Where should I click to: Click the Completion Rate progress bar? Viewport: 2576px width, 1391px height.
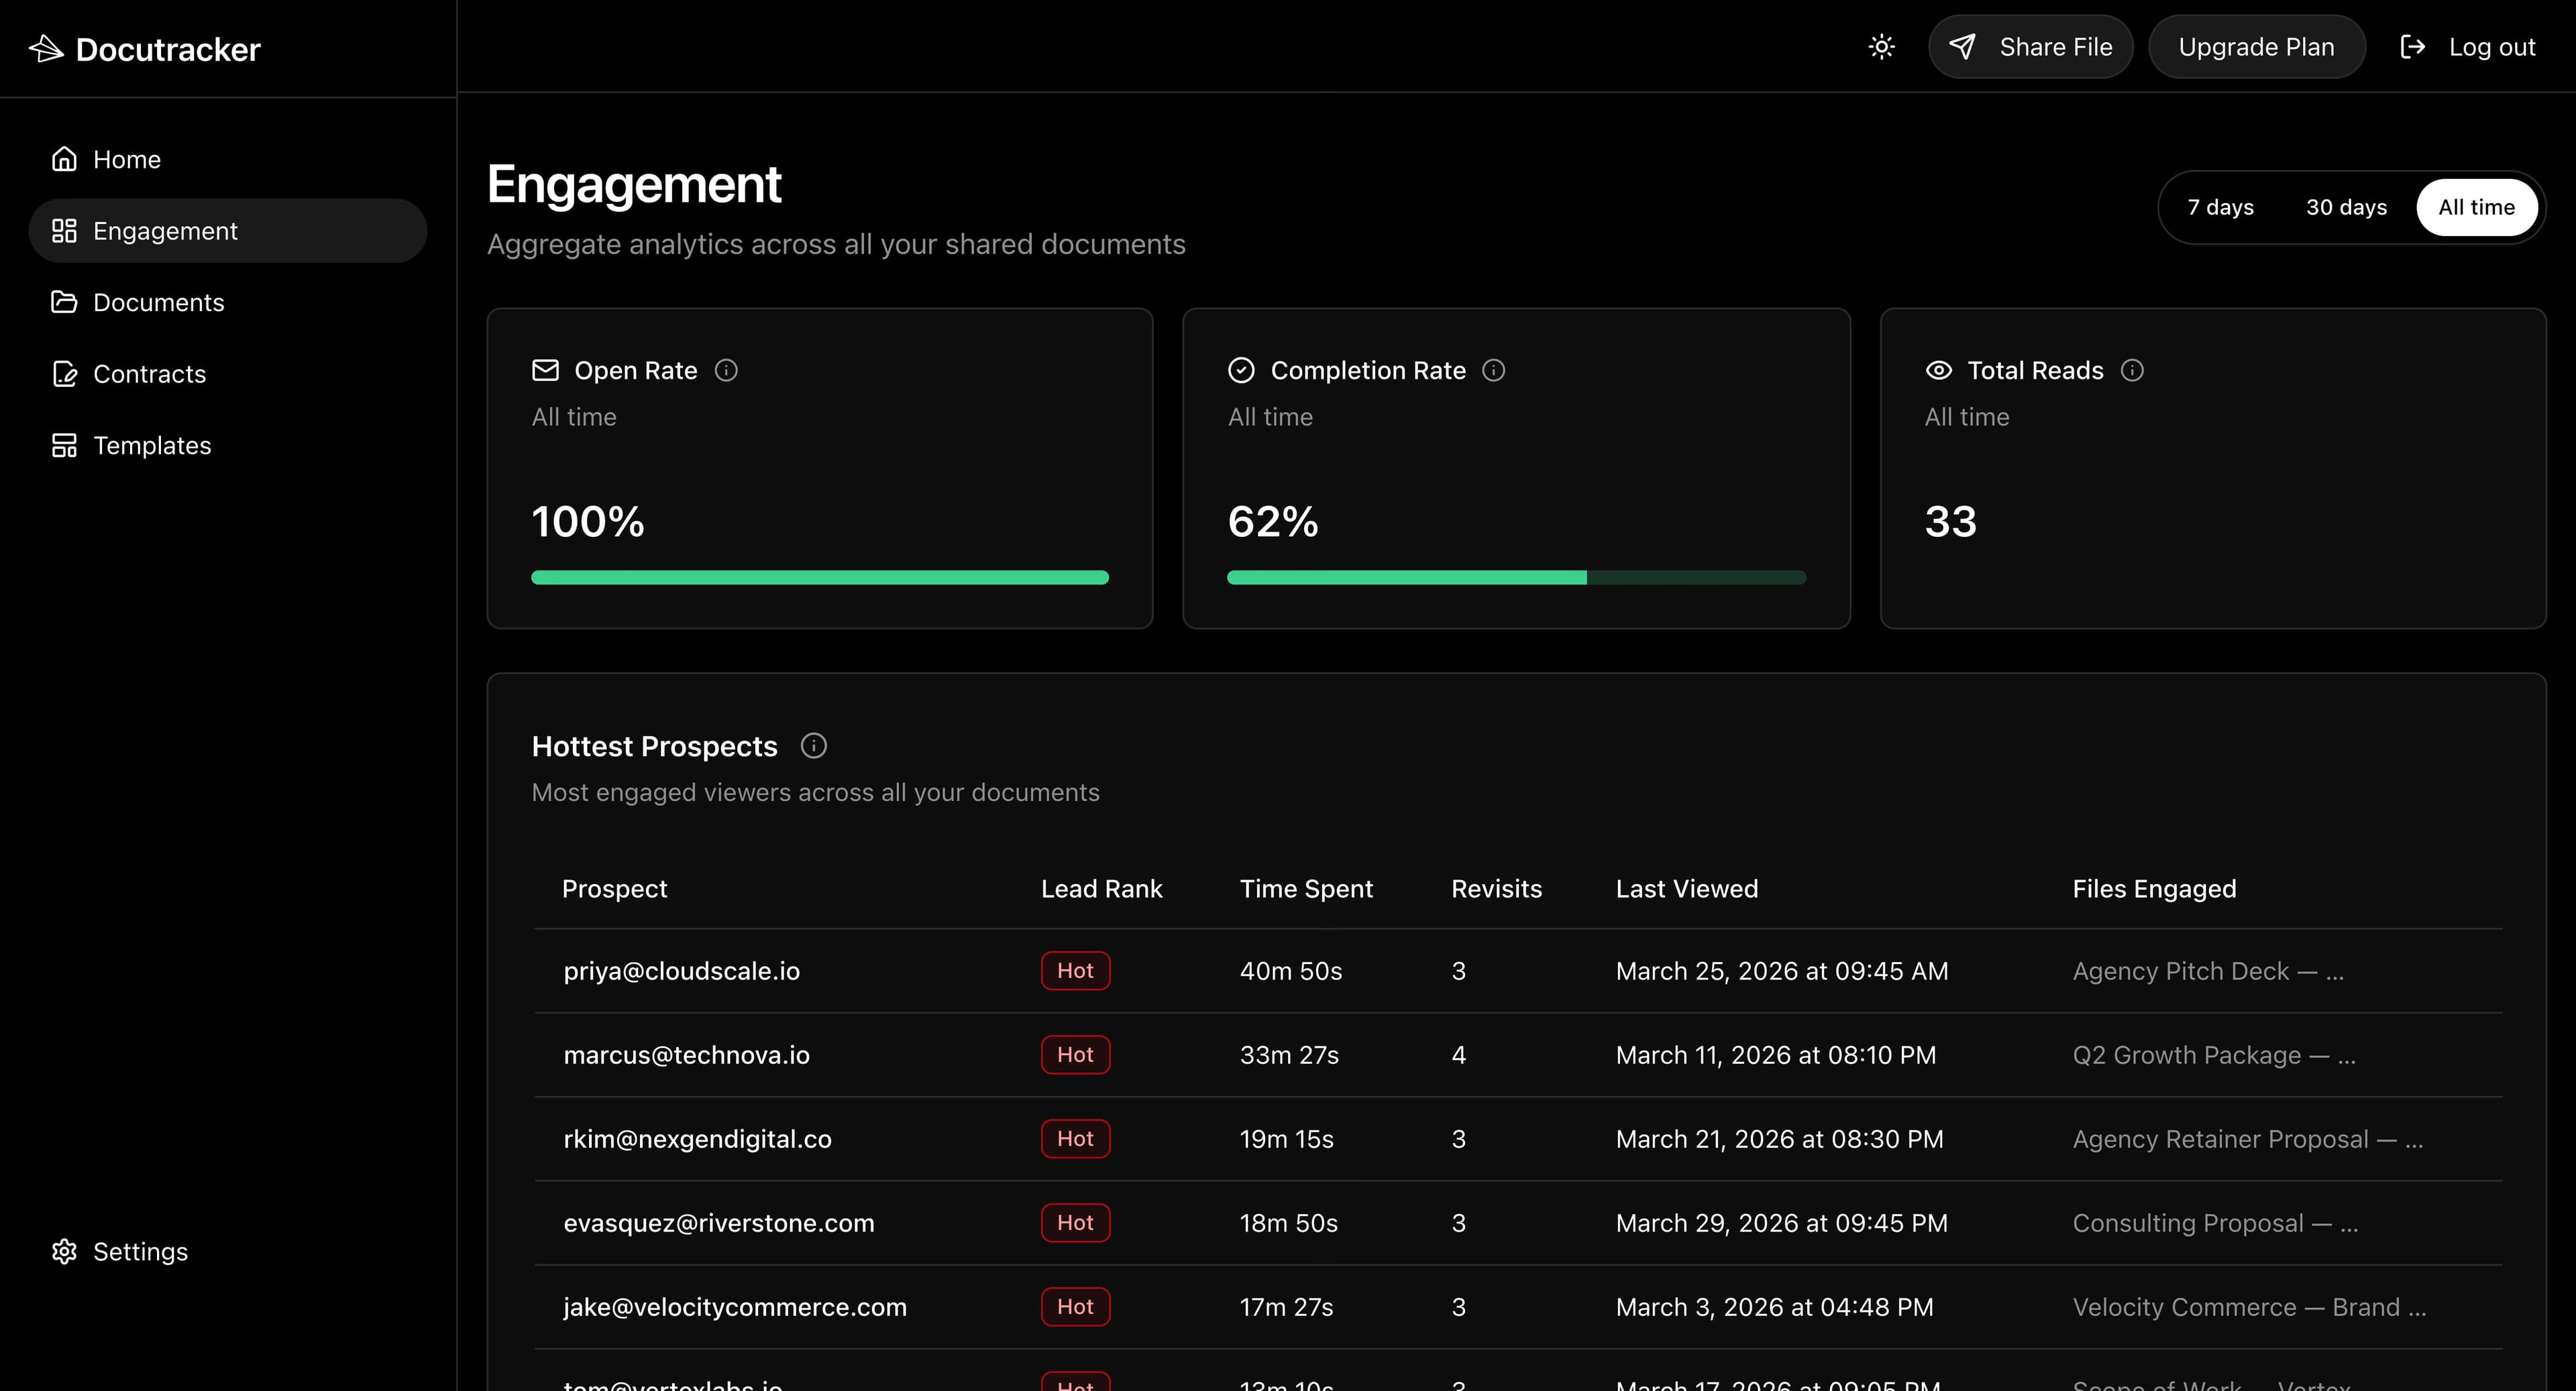[x=1516, y=578]
